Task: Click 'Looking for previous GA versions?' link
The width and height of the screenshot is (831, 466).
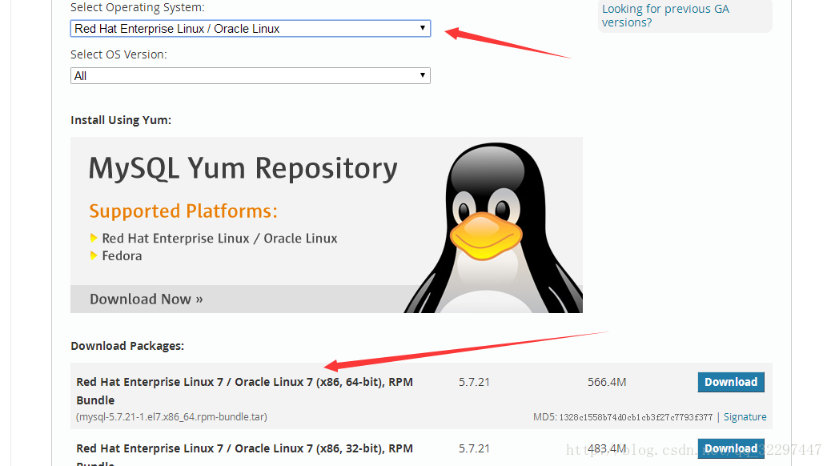Action: click(x=665, y=15)
